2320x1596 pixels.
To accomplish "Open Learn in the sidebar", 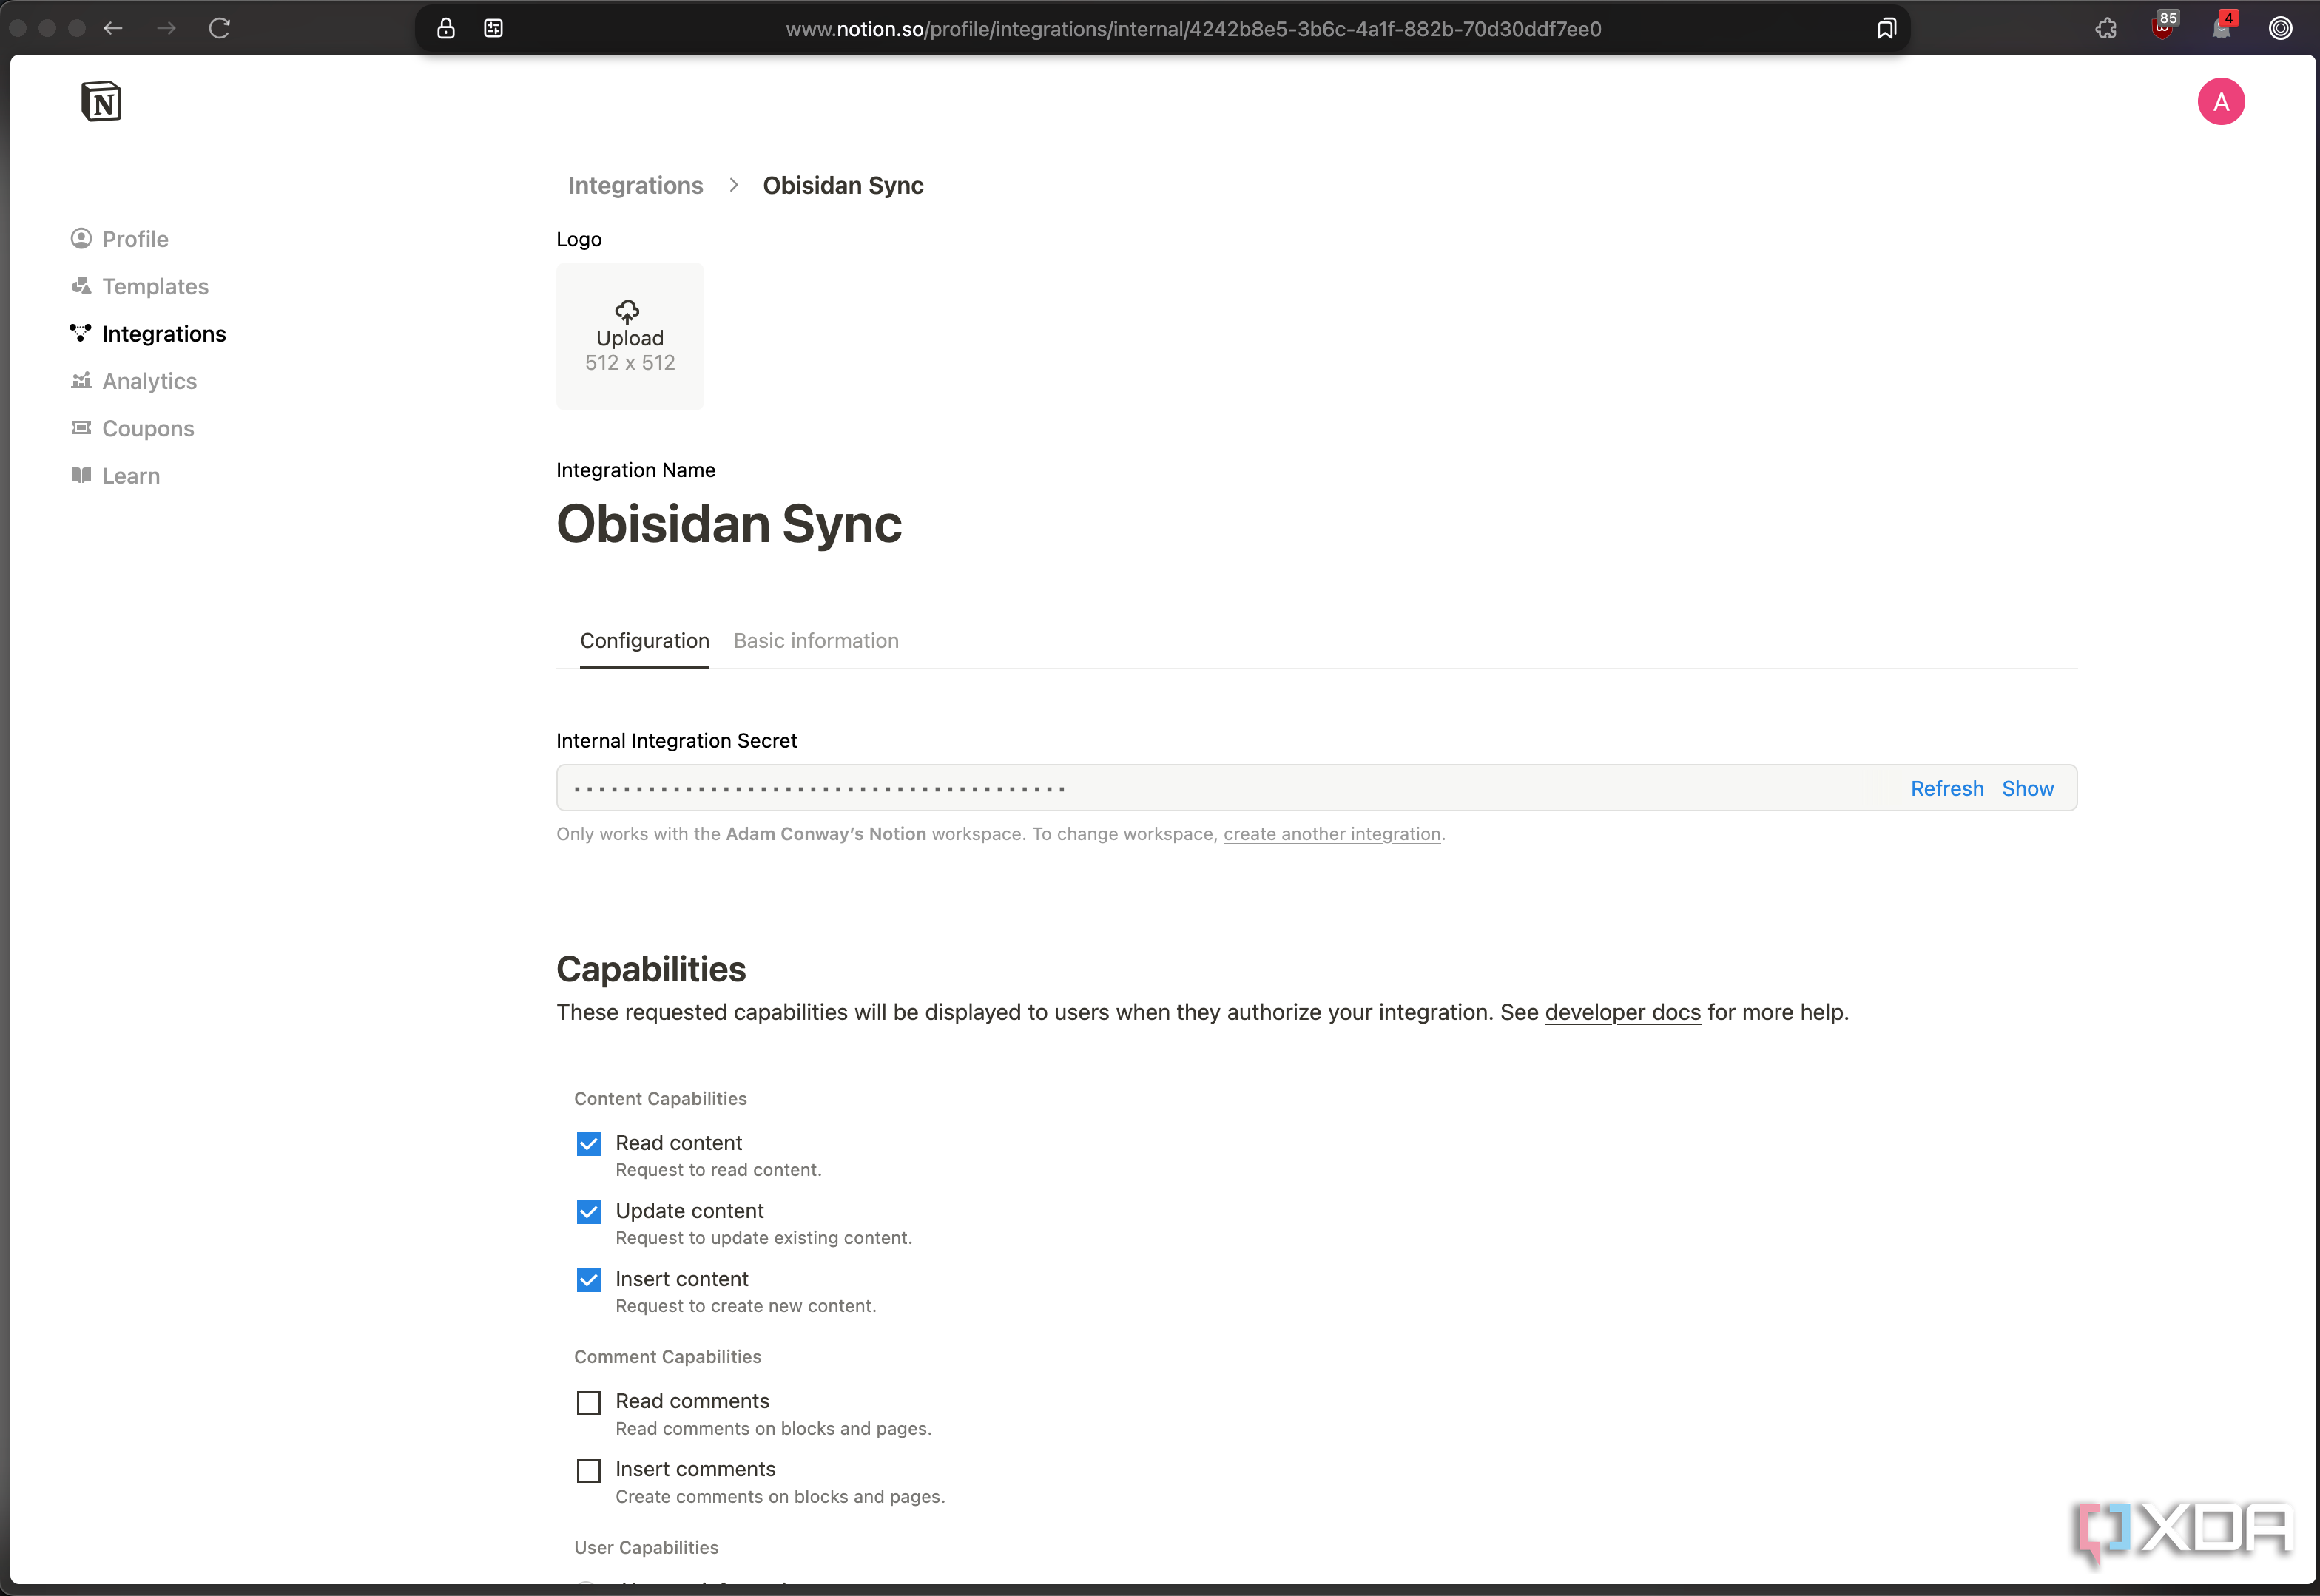I will [x=115, y=475].
